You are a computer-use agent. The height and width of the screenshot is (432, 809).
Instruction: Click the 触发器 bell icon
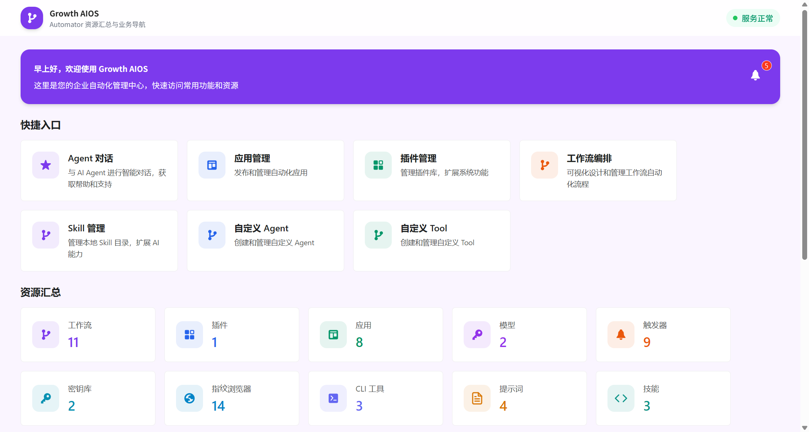[621, 335]
